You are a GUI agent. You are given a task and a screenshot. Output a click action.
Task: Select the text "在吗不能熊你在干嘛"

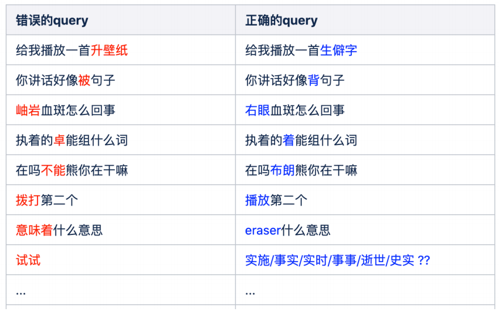(72, 170)
